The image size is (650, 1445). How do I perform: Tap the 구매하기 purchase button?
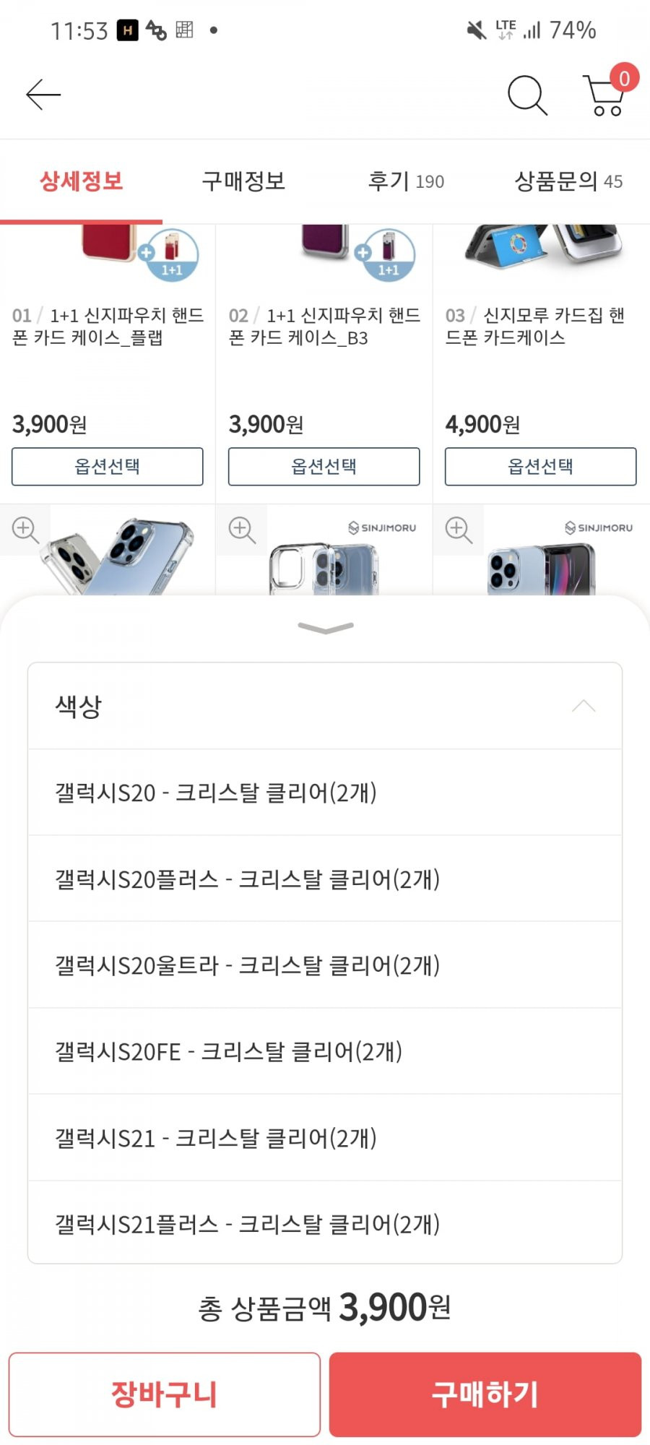[485, 1394]
